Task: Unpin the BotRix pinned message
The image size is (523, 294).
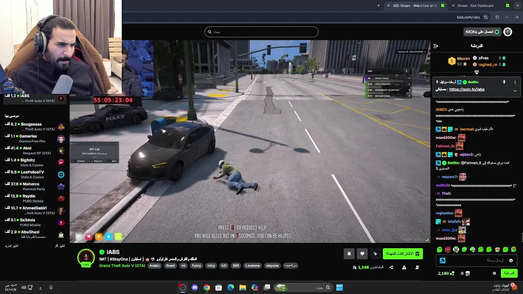Action: (504, 82)
